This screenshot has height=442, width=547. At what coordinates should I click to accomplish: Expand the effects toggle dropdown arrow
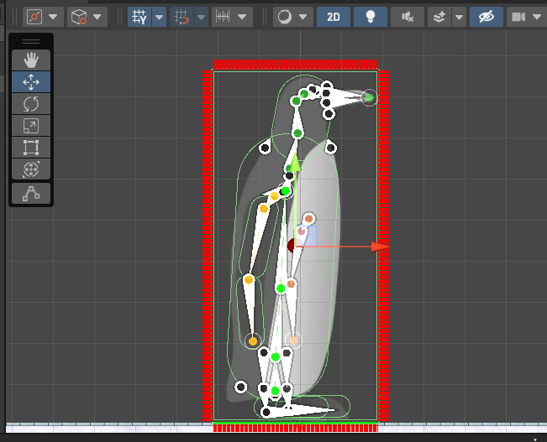pos(459,17)
